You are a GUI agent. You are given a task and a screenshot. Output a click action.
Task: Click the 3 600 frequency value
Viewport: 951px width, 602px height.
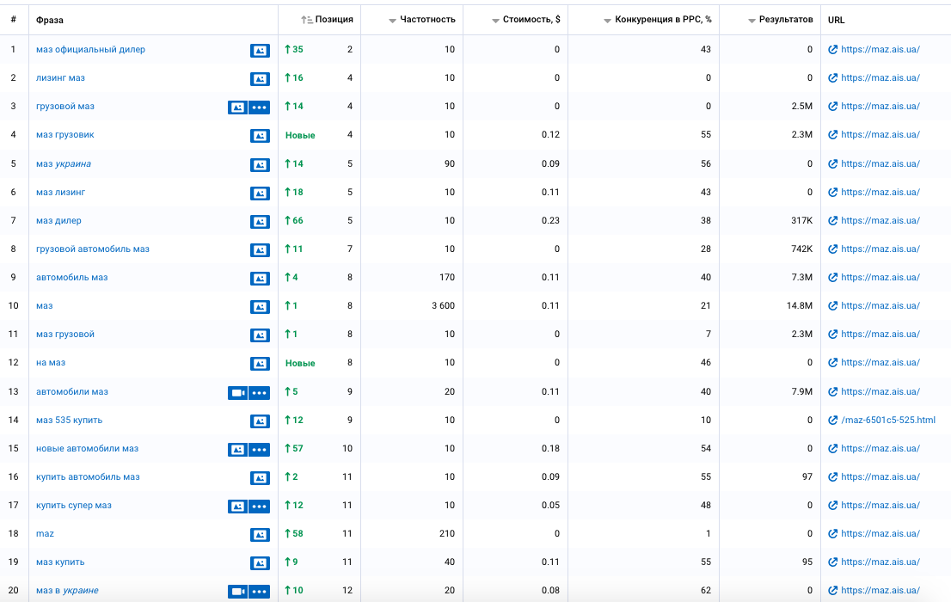(444, 306)
